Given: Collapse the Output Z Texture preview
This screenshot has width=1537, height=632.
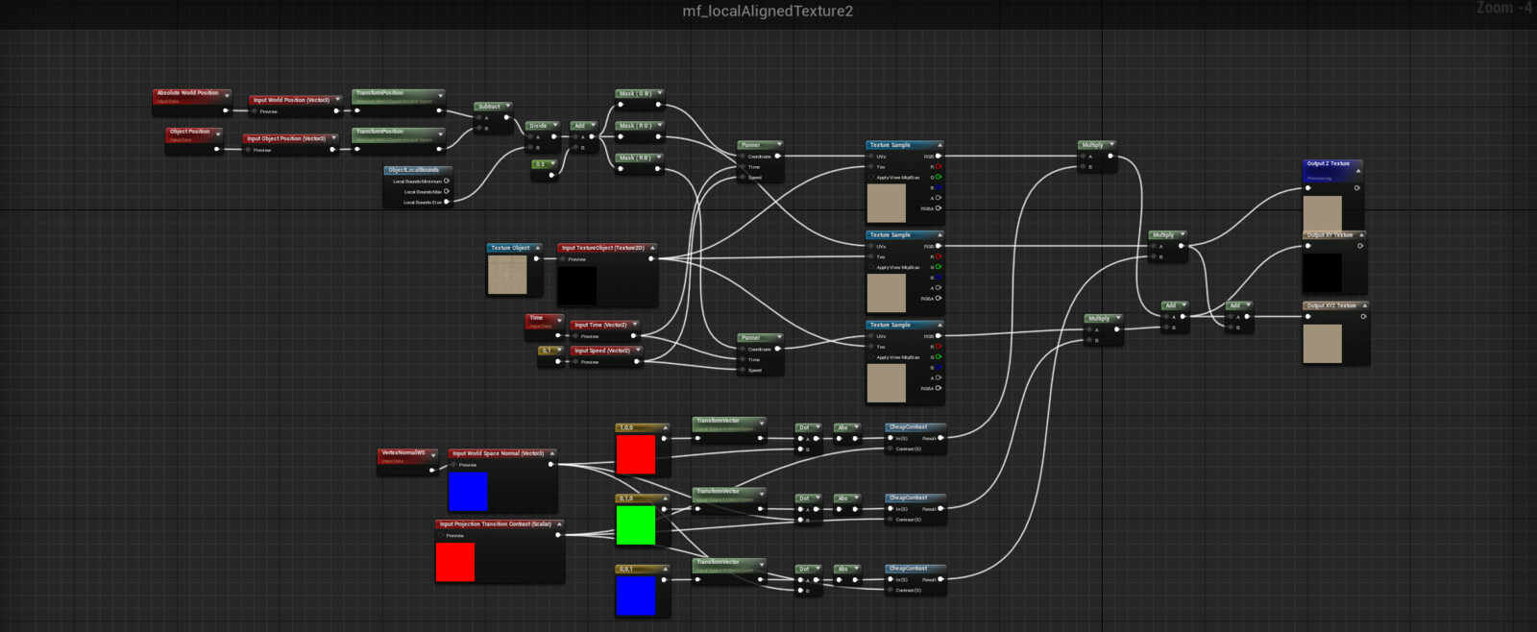Looking at the screenshot, I should (x=1357, y=171).
